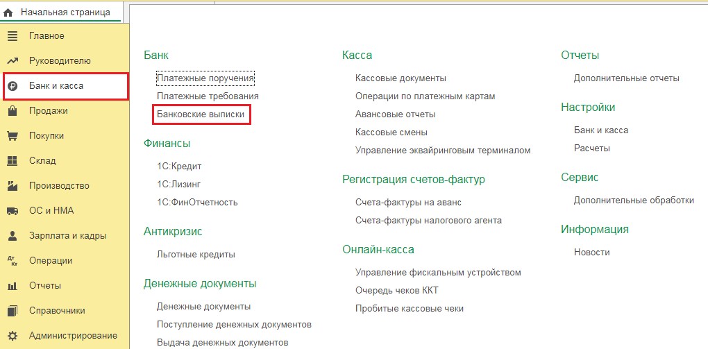Image resolution: width=708 pixels, height=349 pixels.
Task: Open Кассовые смены
Action: point(391,133)
